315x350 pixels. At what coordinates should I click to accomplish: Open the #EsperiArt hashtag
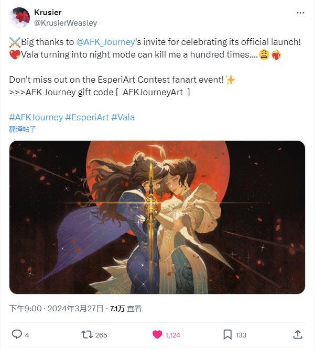pos(87,117)
